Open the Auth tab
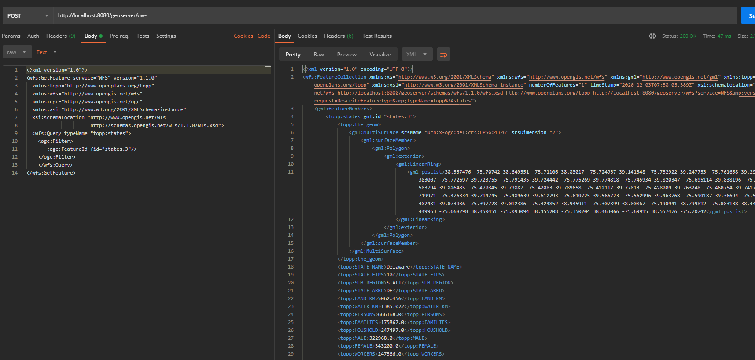The width and height of the screenshot is (755, 360). (x=33, y=36)
